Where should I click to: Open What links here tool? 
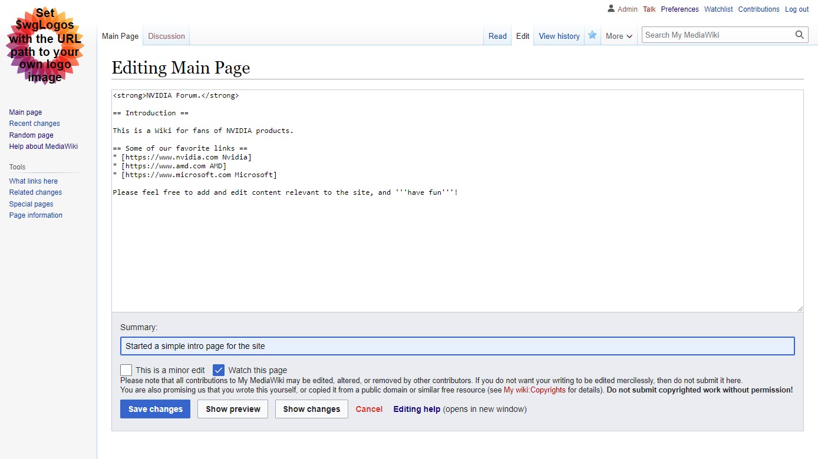pos(34,181)
